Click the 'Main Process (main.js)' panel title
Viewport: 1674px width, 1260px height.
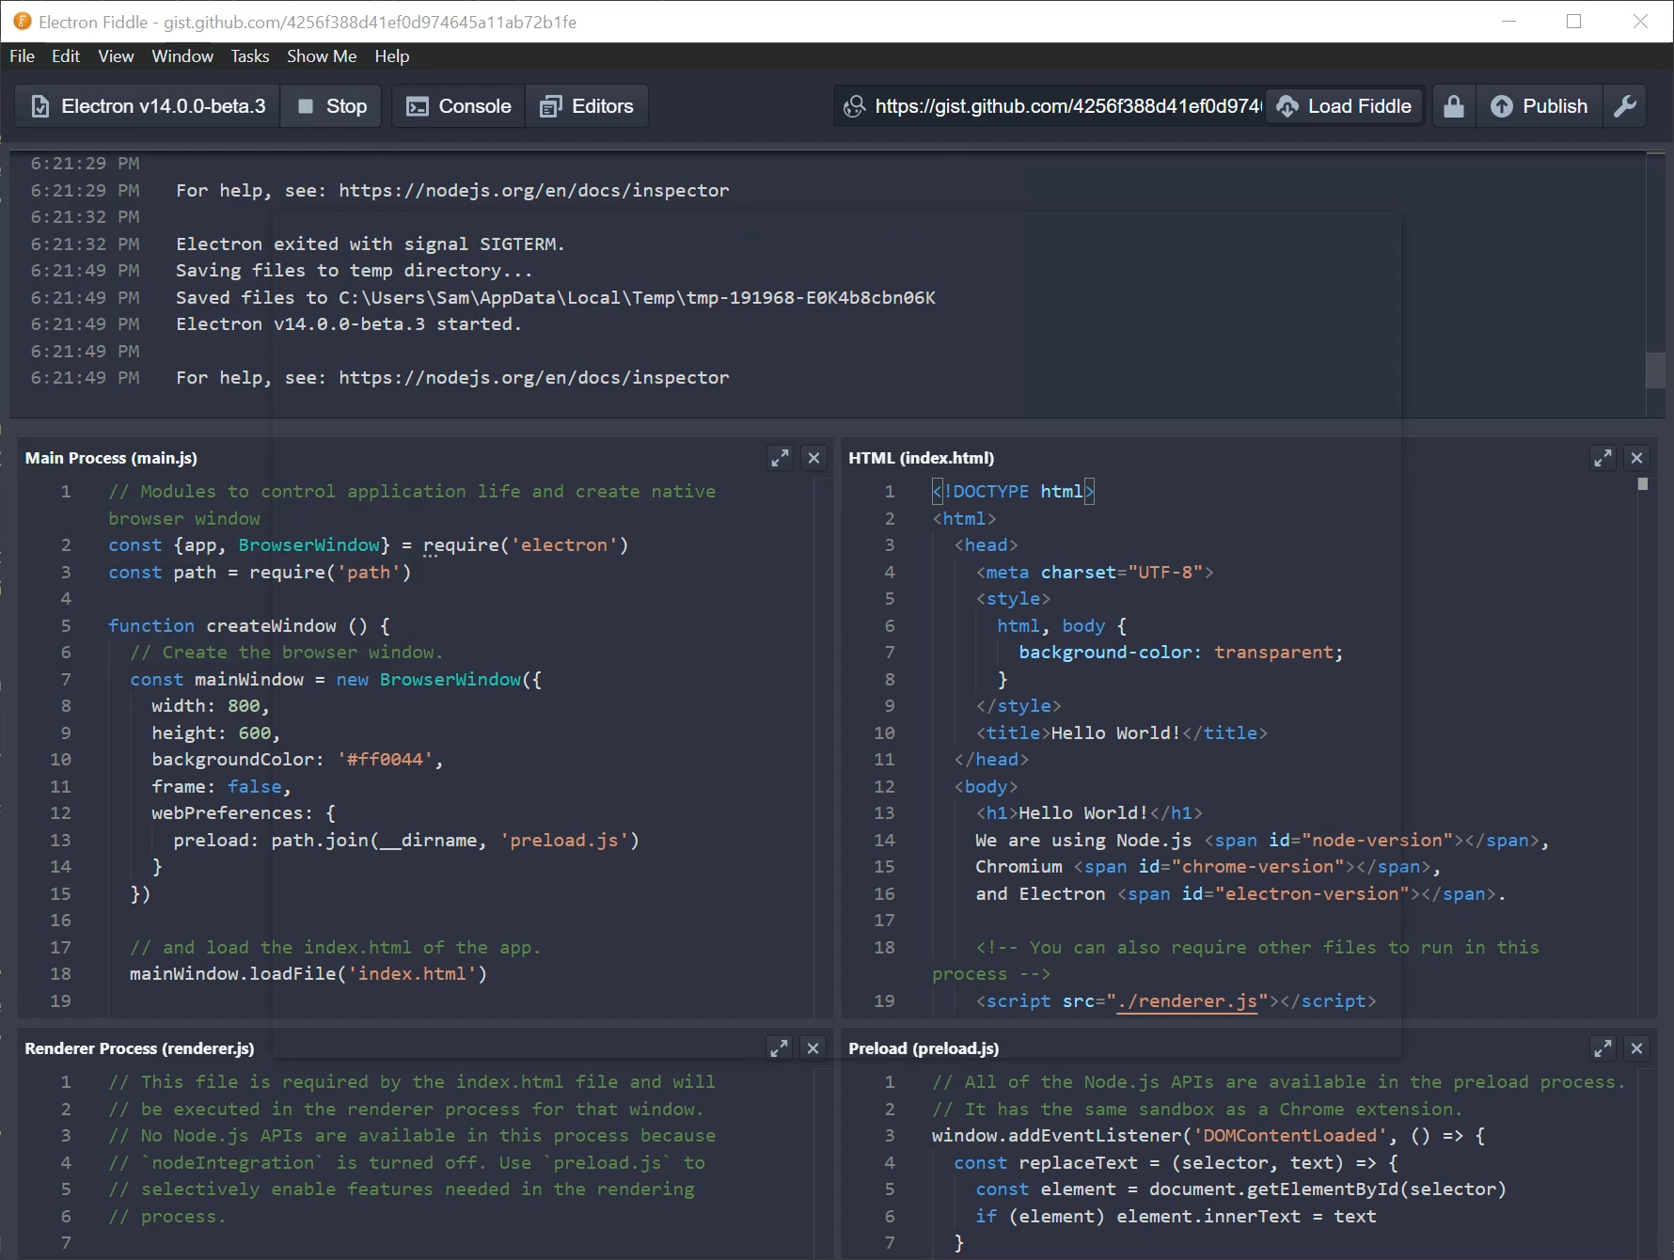[x=111, y=458]
